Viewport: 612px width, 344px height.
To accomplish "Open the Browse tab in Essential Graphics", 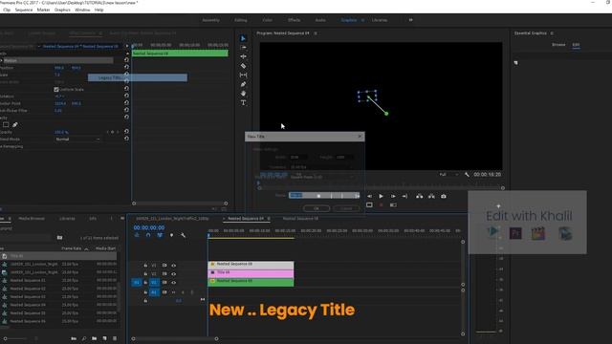I will [558, 45].
